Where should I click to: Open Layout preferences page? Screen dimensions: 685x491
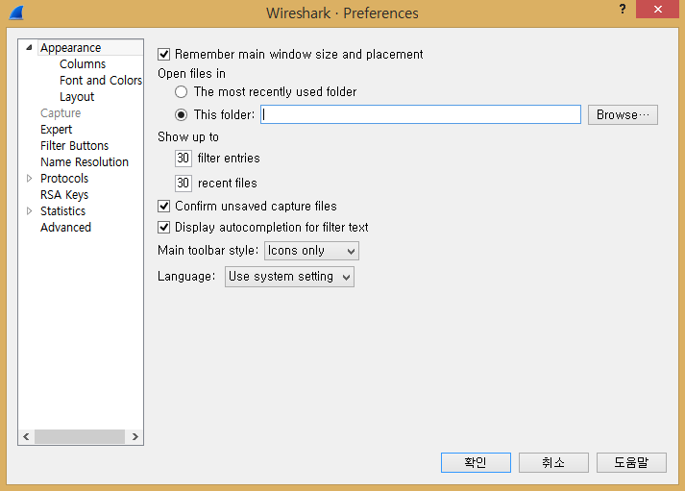[77, 97]
